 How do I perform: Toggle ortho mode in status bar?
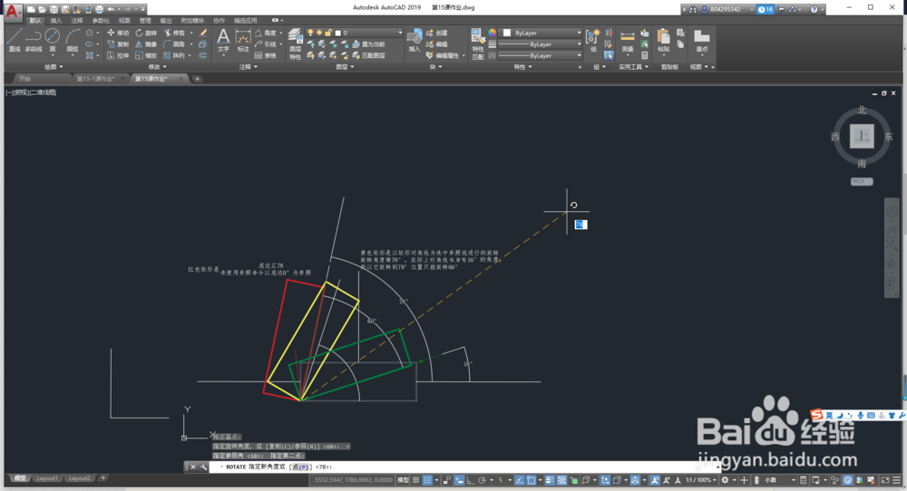tap(470, 480)
